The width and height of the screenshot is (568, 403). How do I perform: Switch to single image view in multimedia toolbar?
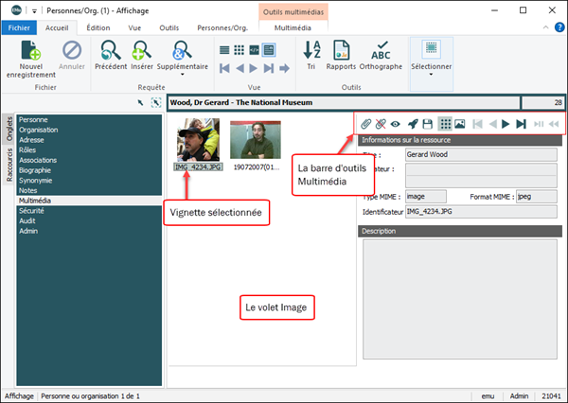tap(460, 124)
